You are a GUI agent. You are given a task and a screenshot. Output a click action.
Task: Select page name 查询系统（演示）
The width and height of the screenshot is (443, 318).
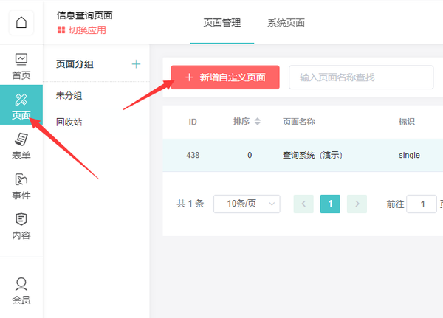click(312, 155)
